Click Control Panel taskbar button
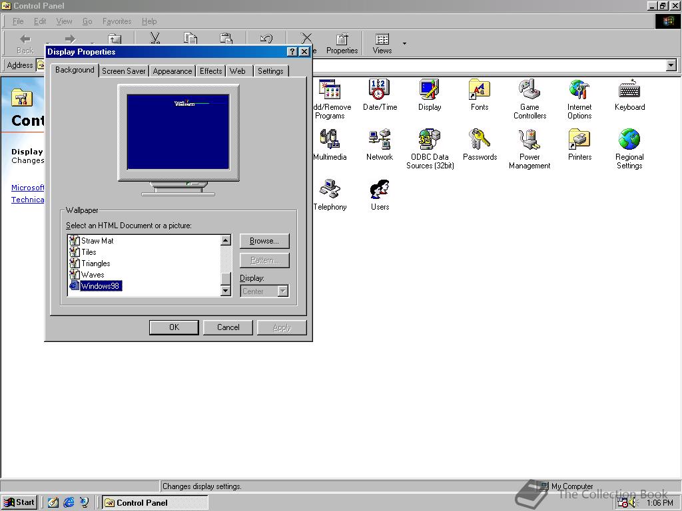Image resolution: width=682 pixels, height=511 pixels. click(x=155, y=503)
